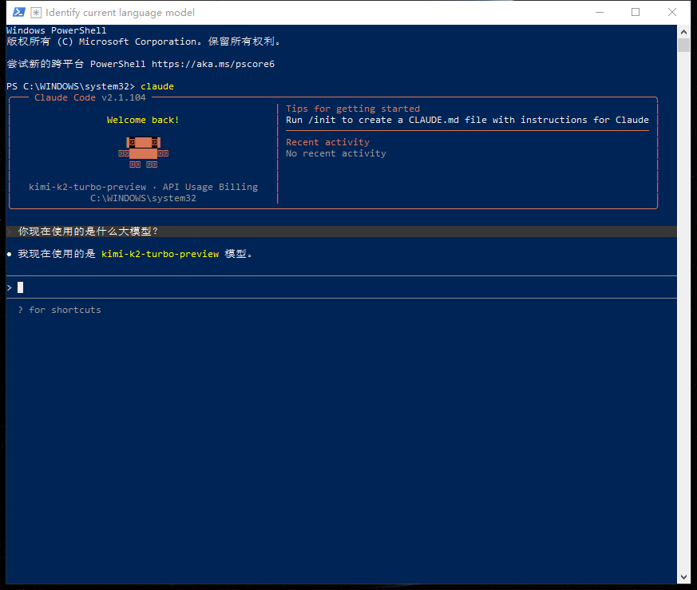This screenshot has height=590, width=697.
Task: Click "No recent activity" text
Action: point(336,153)
